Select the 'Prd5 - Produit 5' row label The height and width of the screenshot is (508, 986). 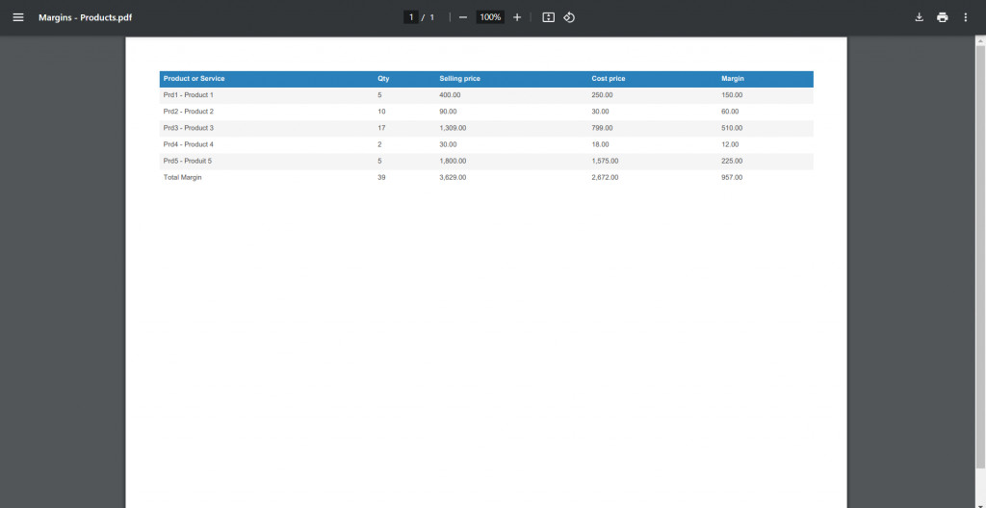point(188,161)
